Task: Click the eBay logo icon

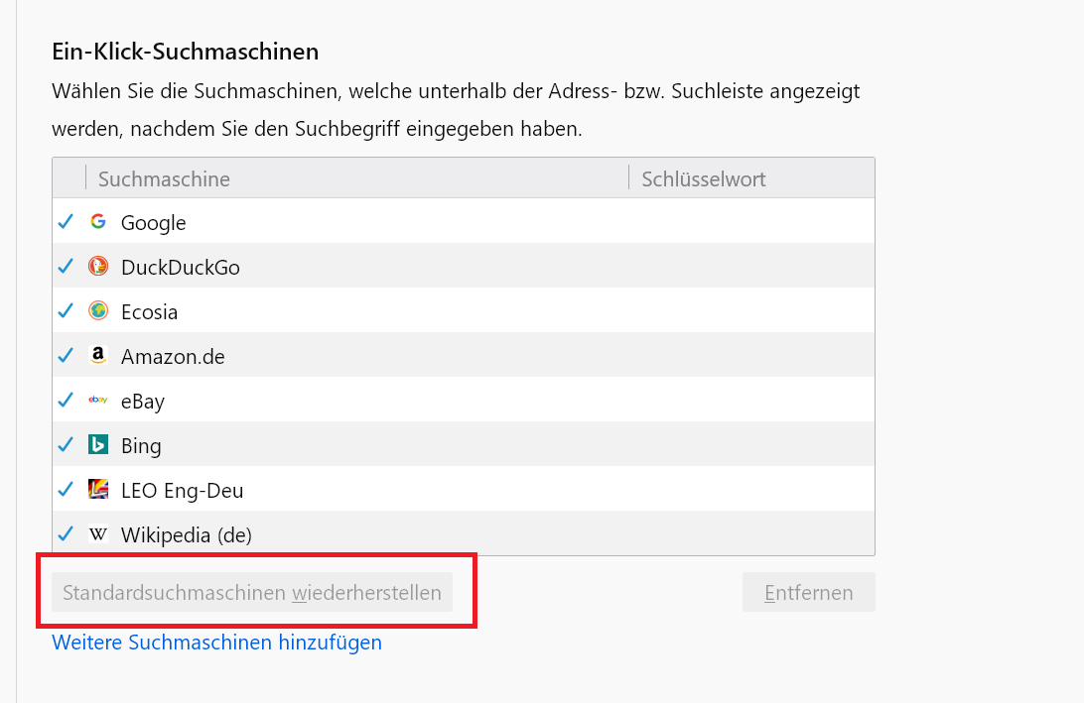Action: pyautogui.click(x=98, y=401)
